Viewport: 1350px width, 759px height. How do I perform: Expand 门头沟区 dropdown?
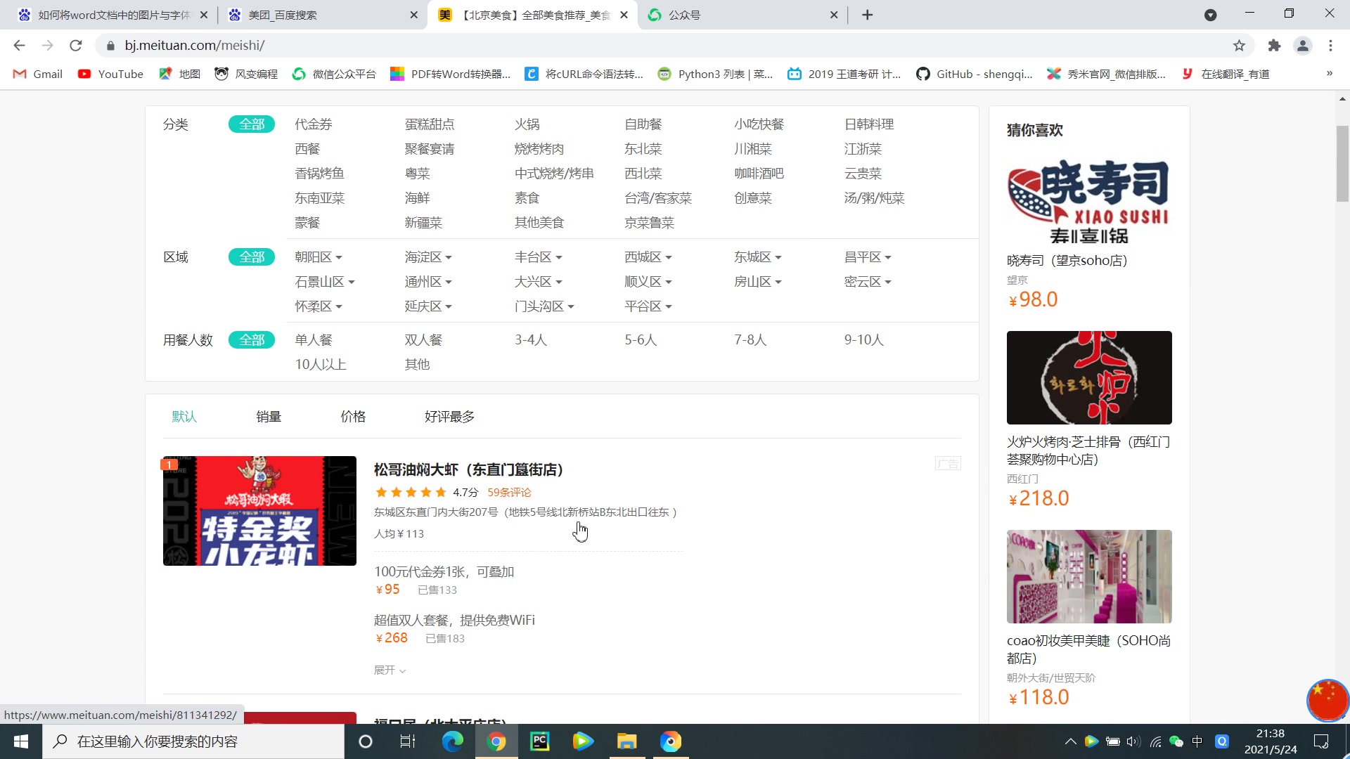click(x=544, y=306)
